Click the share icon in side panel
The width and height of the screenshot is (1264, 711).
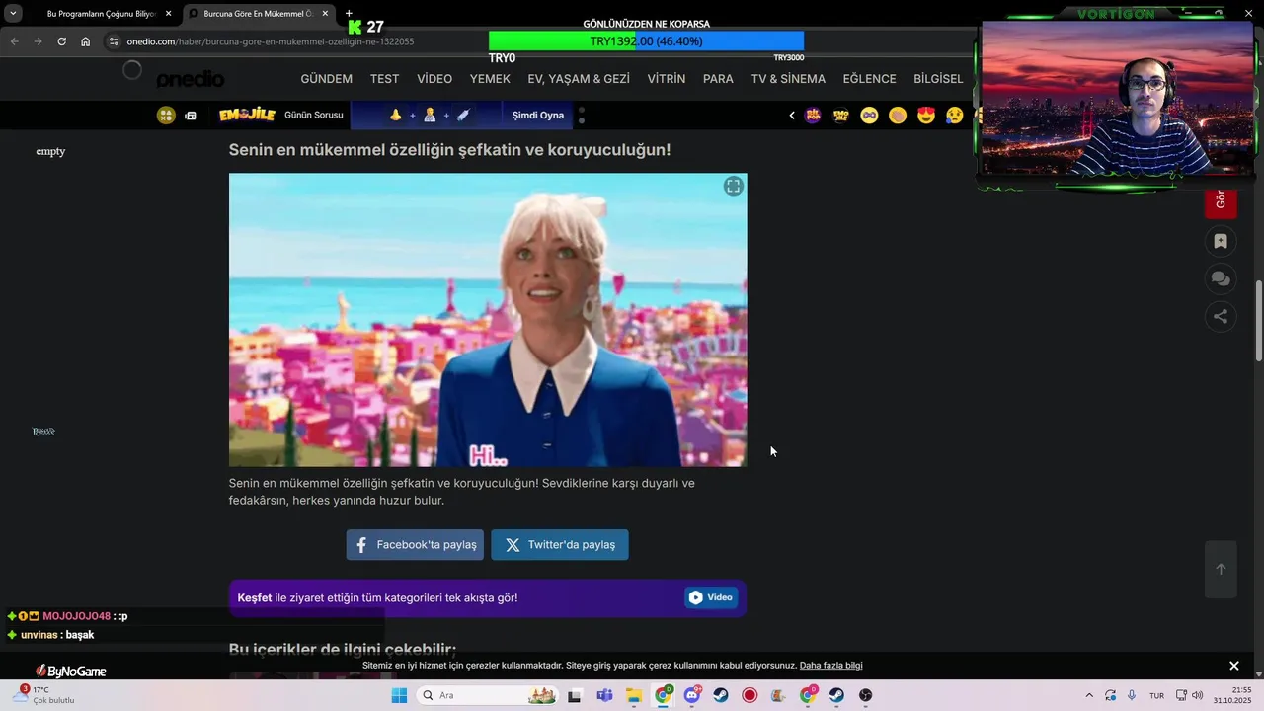(x=1221, y=317)
